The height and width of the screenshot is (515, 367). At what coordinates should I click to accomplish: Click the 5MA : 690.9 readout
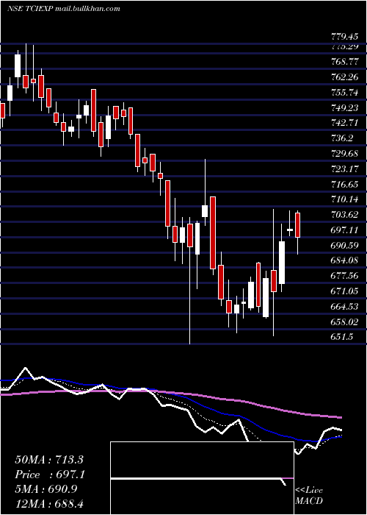pyautogui.click(x=46, y=489)
